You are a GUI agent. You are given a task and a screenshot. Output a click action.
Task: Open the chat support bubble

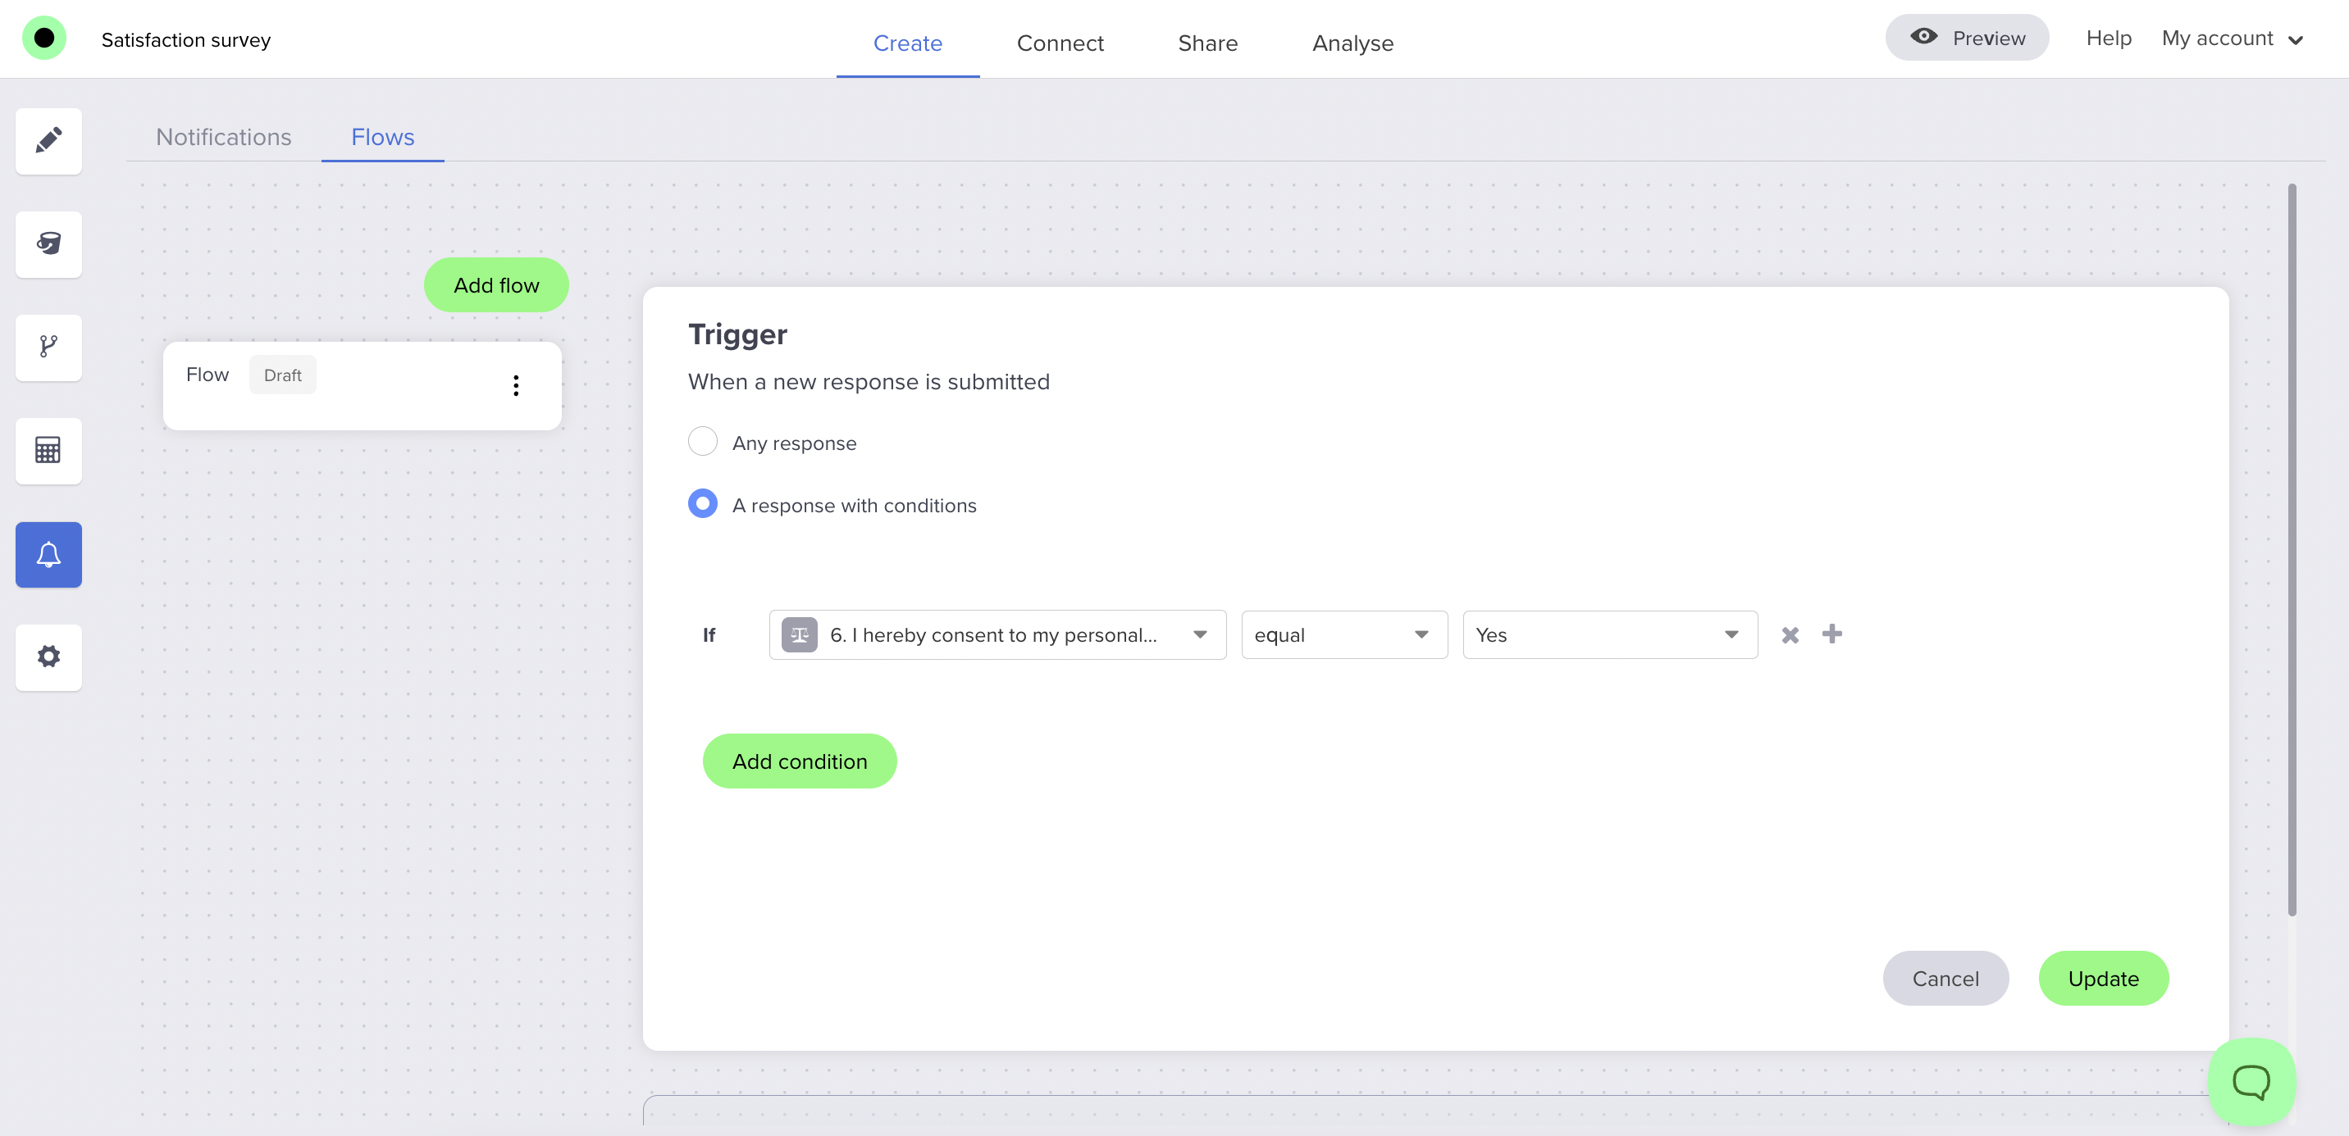coord(2251,1081)
